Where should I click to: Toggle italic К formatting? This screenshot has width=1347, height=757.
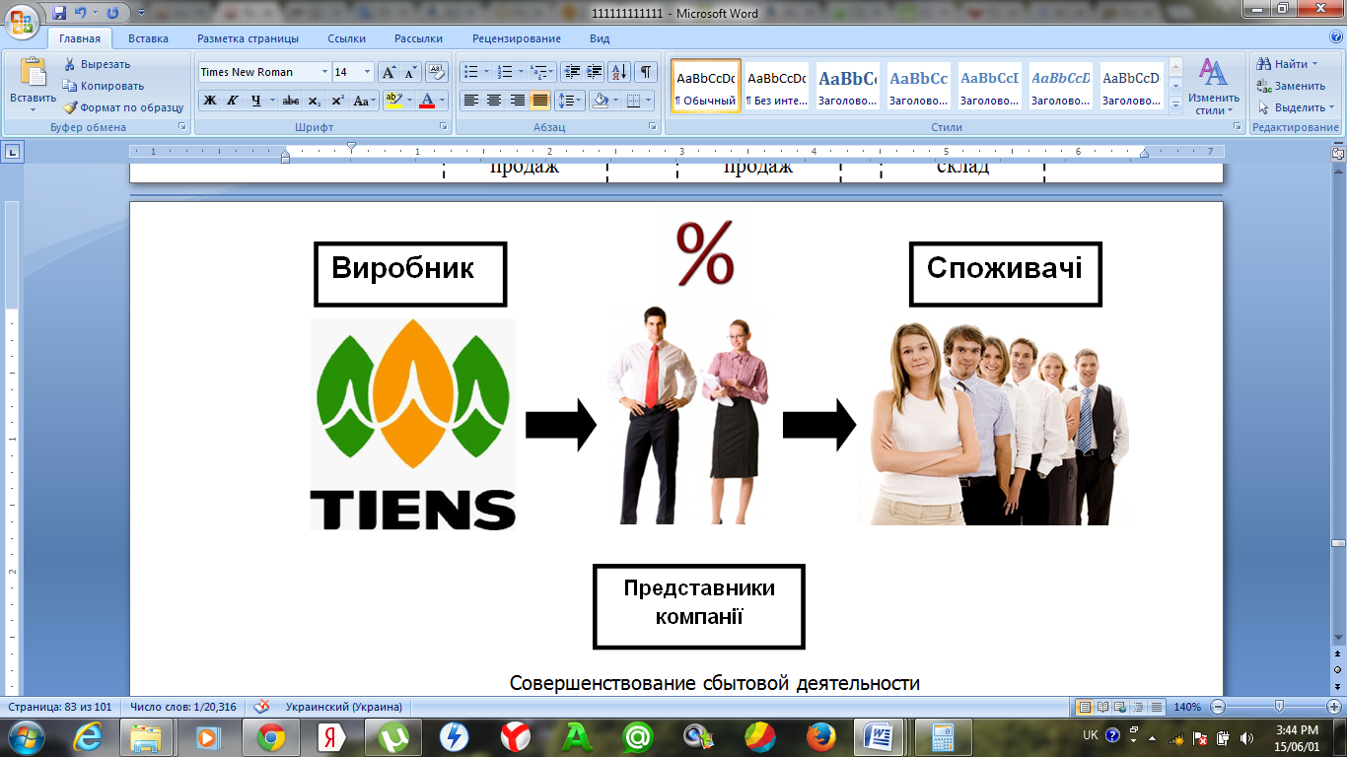pyautogui.click(x=233, y=101)
